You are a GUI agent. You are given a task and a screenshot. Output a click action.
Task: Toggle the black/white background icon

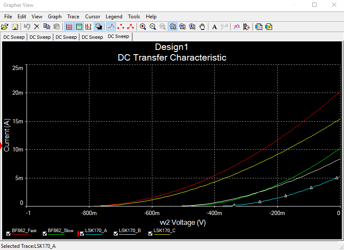tap(99, 27)
